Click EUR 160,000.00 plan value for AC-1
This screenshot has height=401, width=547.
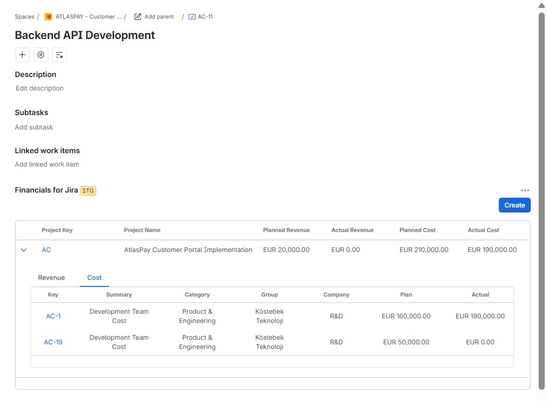point(406,316)
